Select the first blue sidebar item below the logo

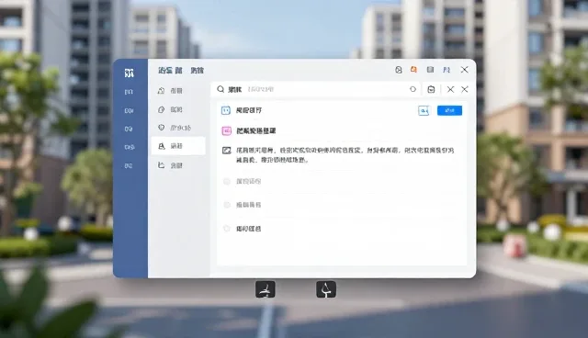coord(129,92)
